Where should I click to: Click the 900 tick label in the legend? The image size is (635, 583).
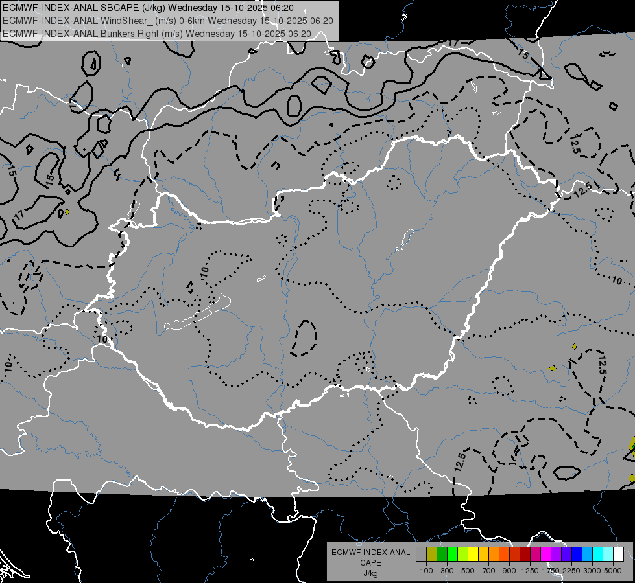(509, 571)
